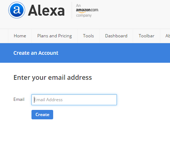Click the Email Address placeholder text
170x144 pixels.
(x=48, y=100)
